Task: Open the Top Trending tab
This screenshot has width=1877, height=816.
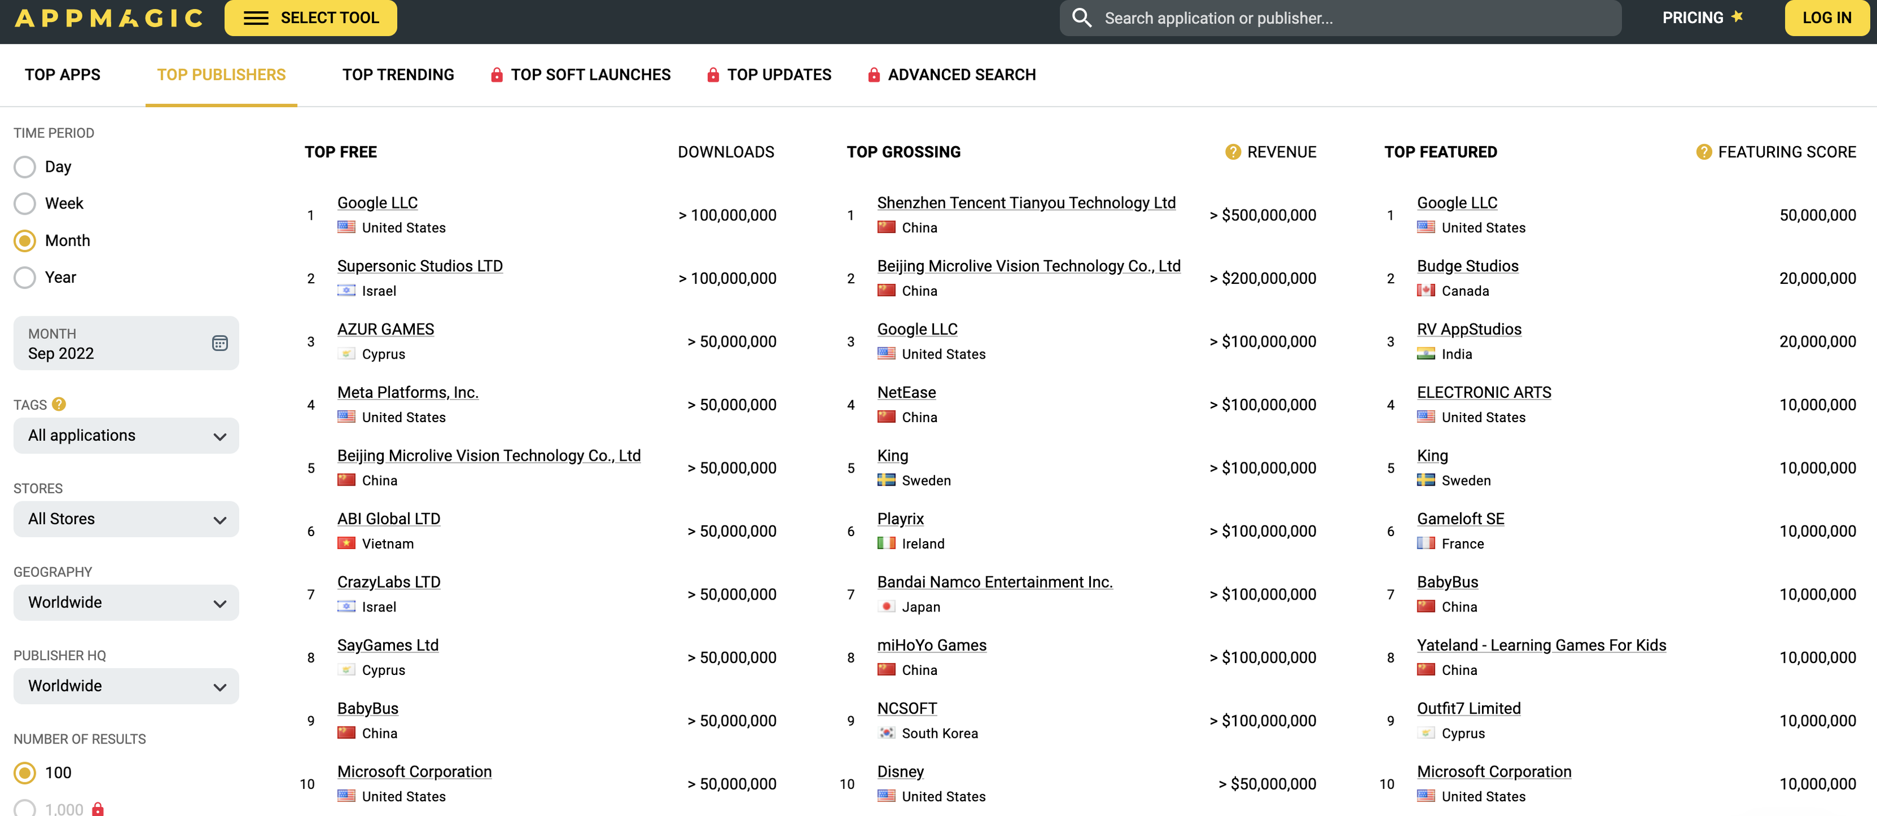Action: click(x=398, y=74)
